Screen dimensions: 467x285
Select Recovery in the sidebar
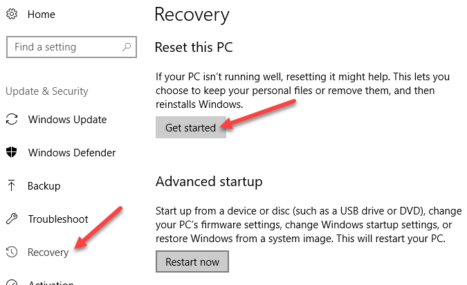(48, 252)
